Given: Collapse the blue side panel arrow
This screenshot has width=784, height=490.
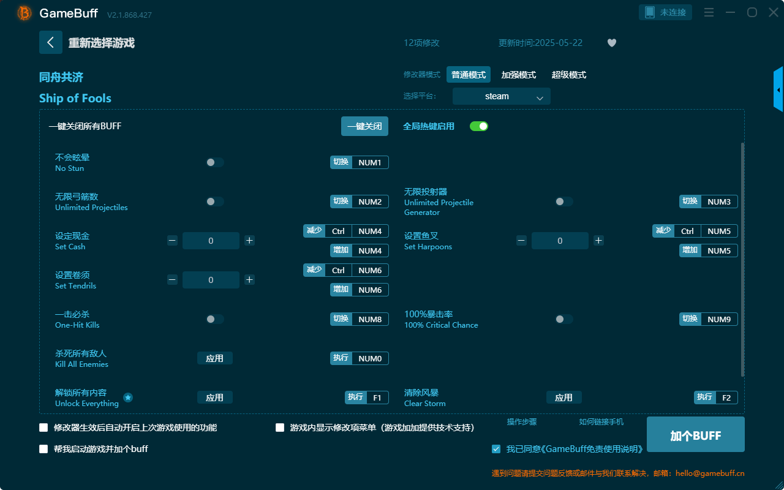Looking at the screenshot, I should point(778,89).
